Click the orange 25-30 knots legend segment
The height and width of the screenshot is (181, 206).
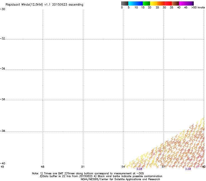(x=161, y=3)
